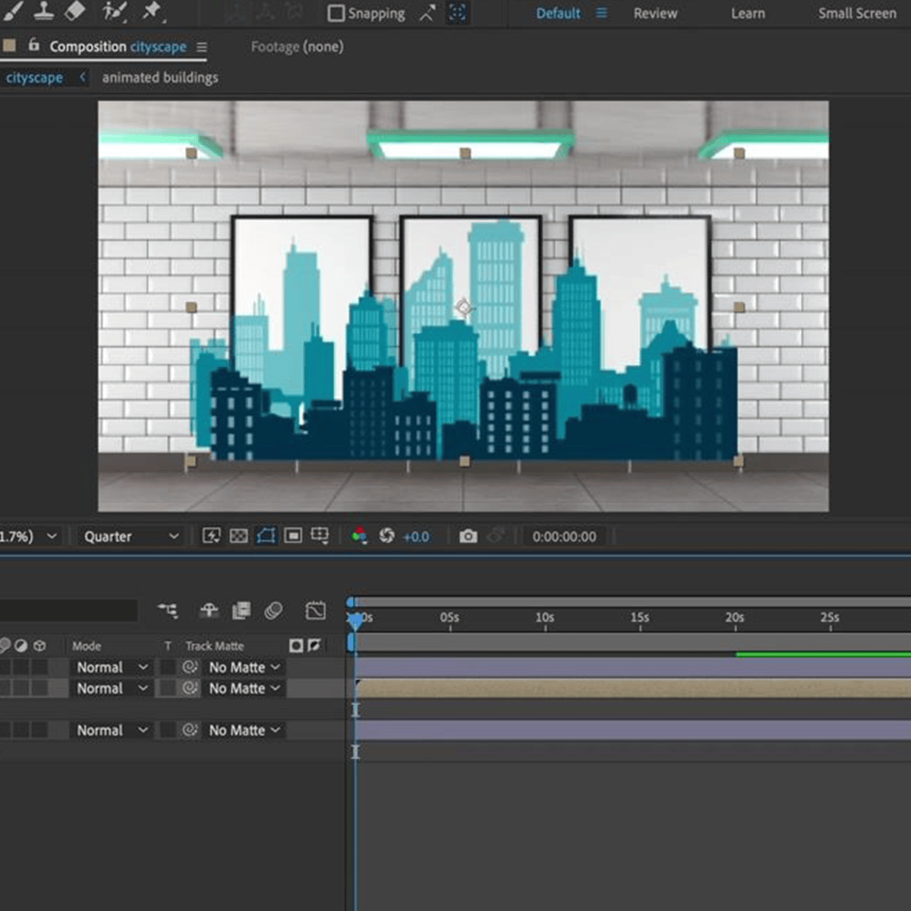Viewport: 911px width, 911px height.
Task: Switch to the Review workspace
Action: (655, 14)
